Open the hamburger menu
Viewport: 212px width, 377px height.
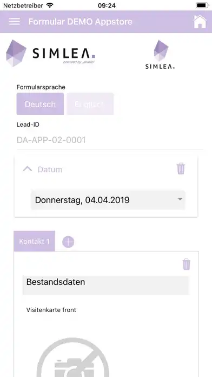point(15,22)
